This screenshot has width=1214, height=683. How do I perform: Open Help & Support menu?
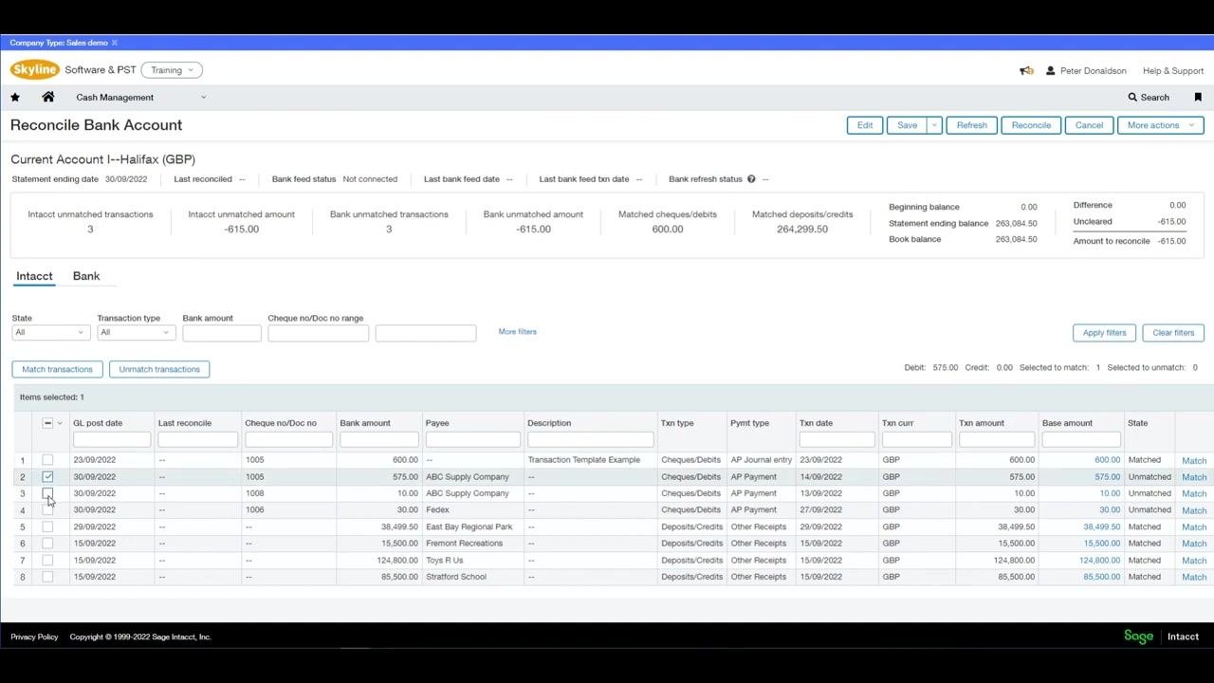1173,71
